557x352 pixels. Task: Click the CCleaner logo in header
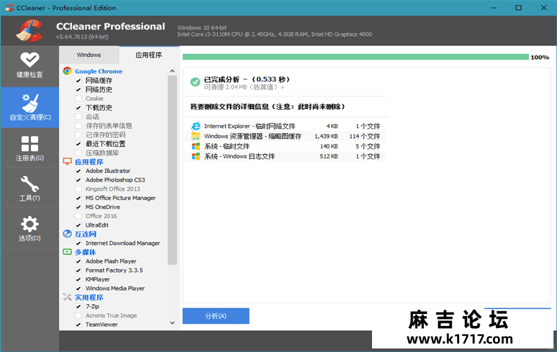point(30,31)
